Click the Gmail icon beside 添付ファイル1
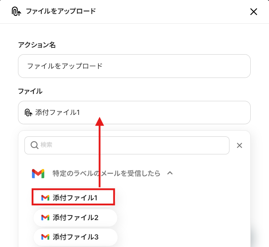This screenshot has height=247, width=269. click(x=45, y=198)
